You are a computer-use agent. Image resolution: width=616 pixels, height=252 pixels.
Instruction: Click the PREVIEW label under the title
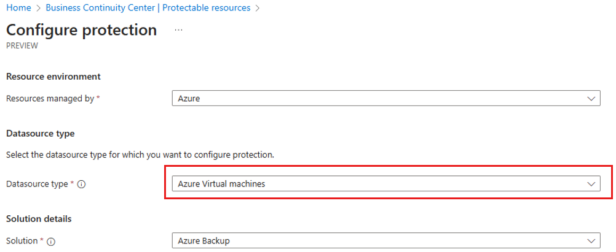click(22, 45)
